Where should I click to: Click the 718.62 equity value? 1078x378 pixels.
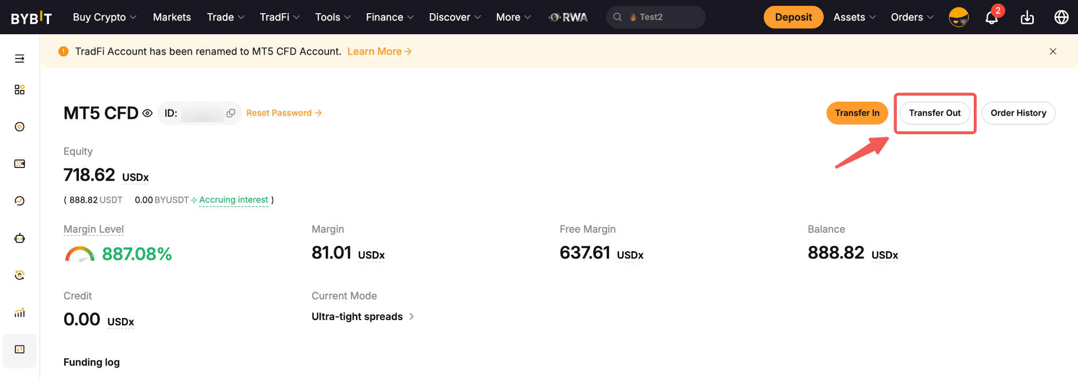click(89, 175)
